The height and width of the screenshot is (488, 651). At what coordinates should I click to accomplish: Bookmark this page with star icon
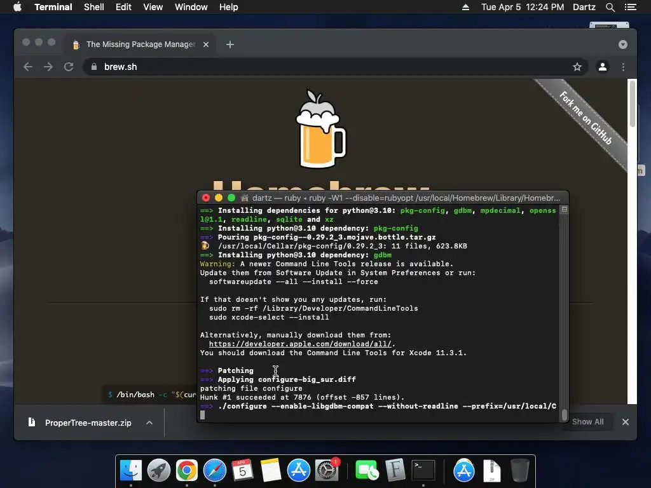coord(577,67)
